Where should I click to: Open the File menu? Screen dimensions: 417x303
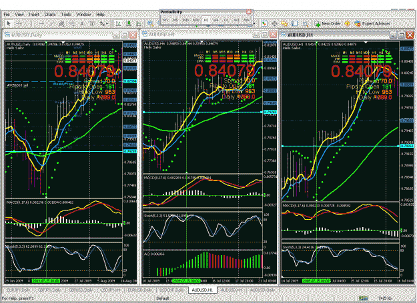coord(7,15)
